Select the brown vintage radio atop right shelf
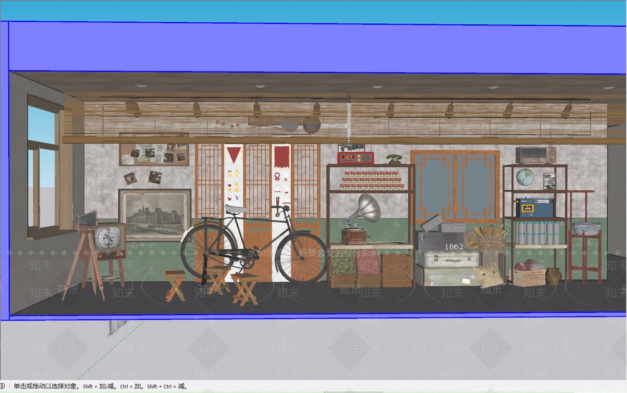This screenshot has height=393, width=627. pyautogui.click(x=536, y=155)
